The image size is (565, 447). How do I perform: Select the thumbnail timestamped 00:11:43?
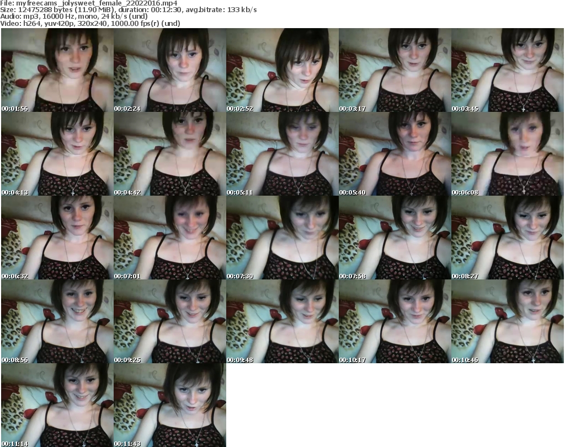click(x=170, y=405)
